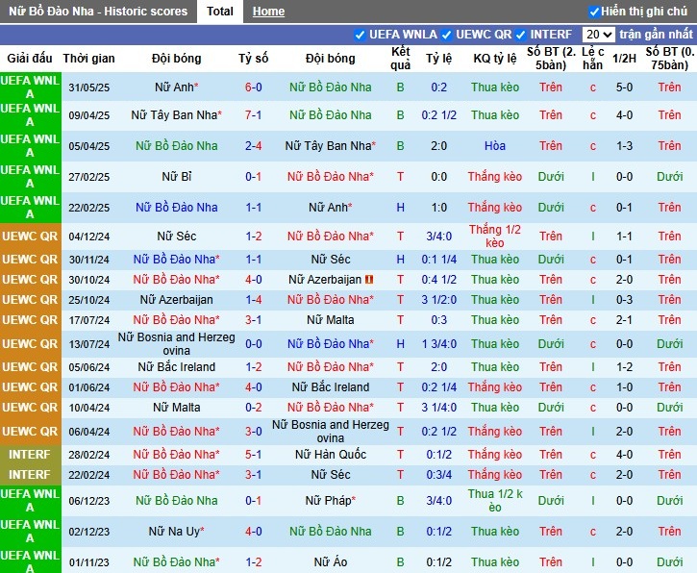Click the Giải đấu column header
The width and height of the screenshot is (697, 573).
click(x=30, y=59)
